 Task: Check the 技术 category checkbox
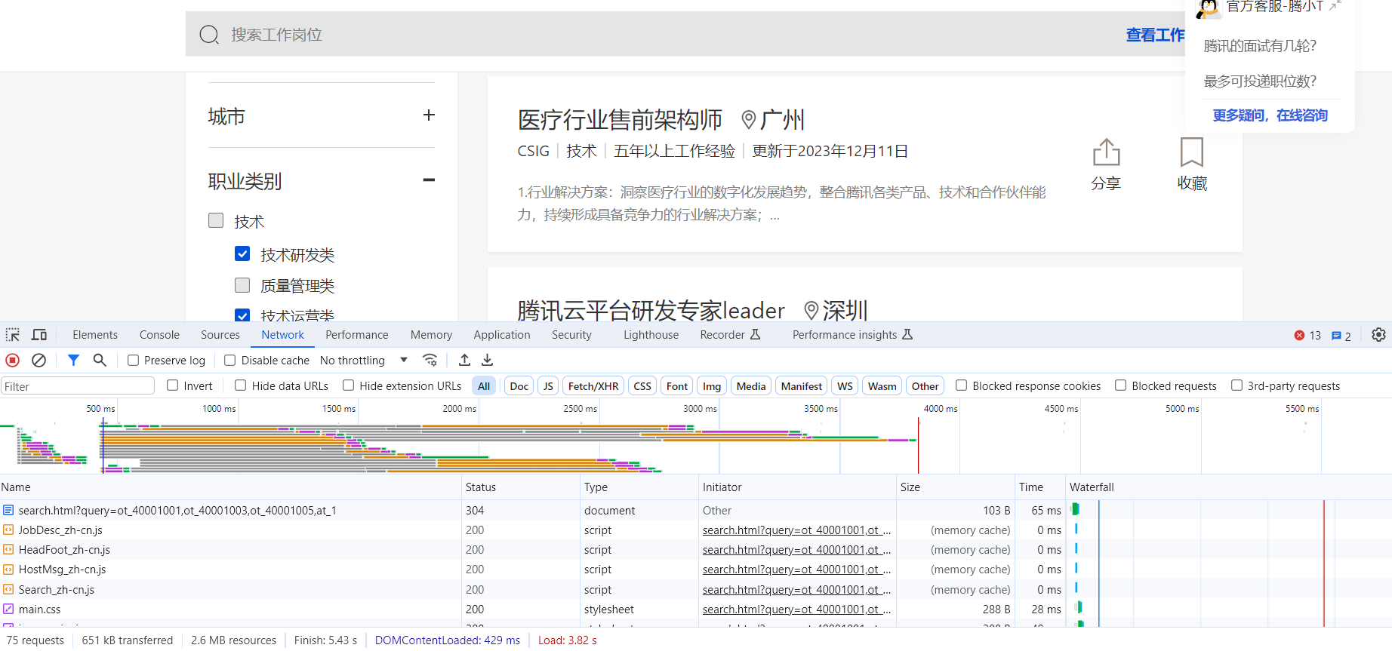(x=216, y=220)
